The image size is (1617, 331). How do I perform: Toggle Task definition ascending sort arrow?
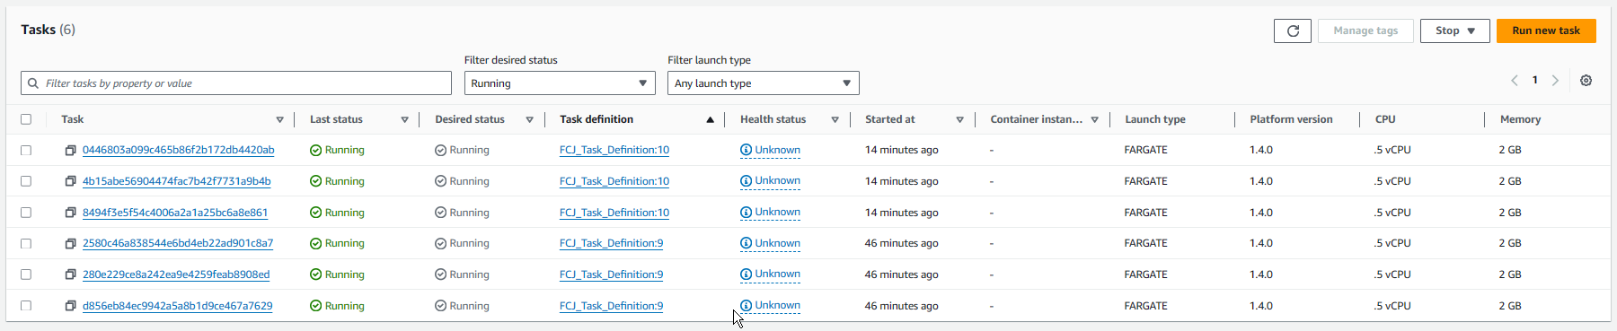[x=710, y=119]
